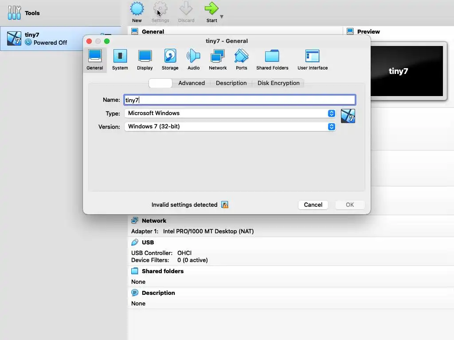This screenshot has width=454, height=340.
Task: Click the Cancel button
Action: (x=313, y=205)
